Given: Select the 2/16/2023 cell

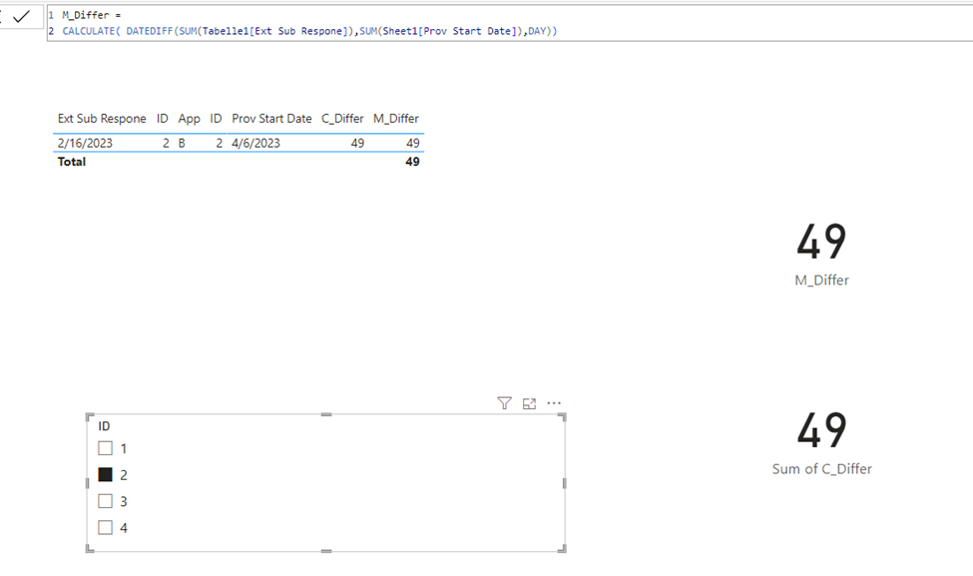Looking at the screenshot, I should click(85, 144).
